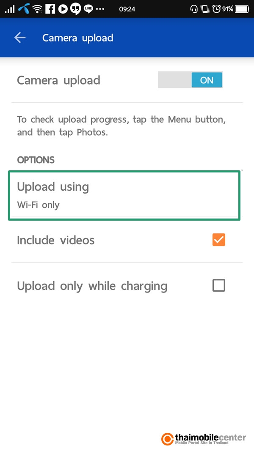This screenshot has height=451, width=254.
Task: Tap the Camera upload header title
Action: coord(78,38)
